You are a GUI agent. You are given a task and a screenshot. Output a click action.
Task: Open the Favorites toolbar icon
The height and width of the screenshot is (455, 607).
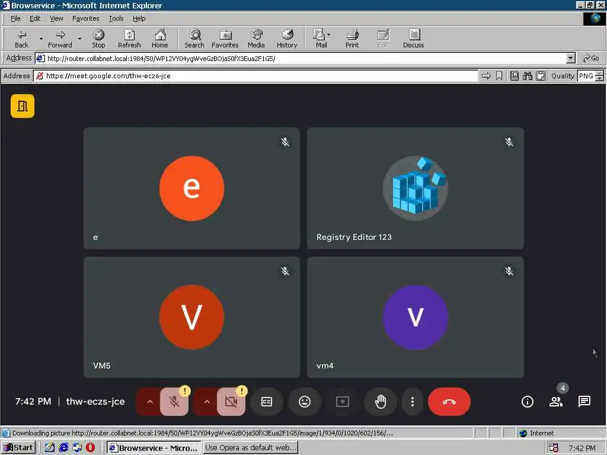click(x=225, y=39)
